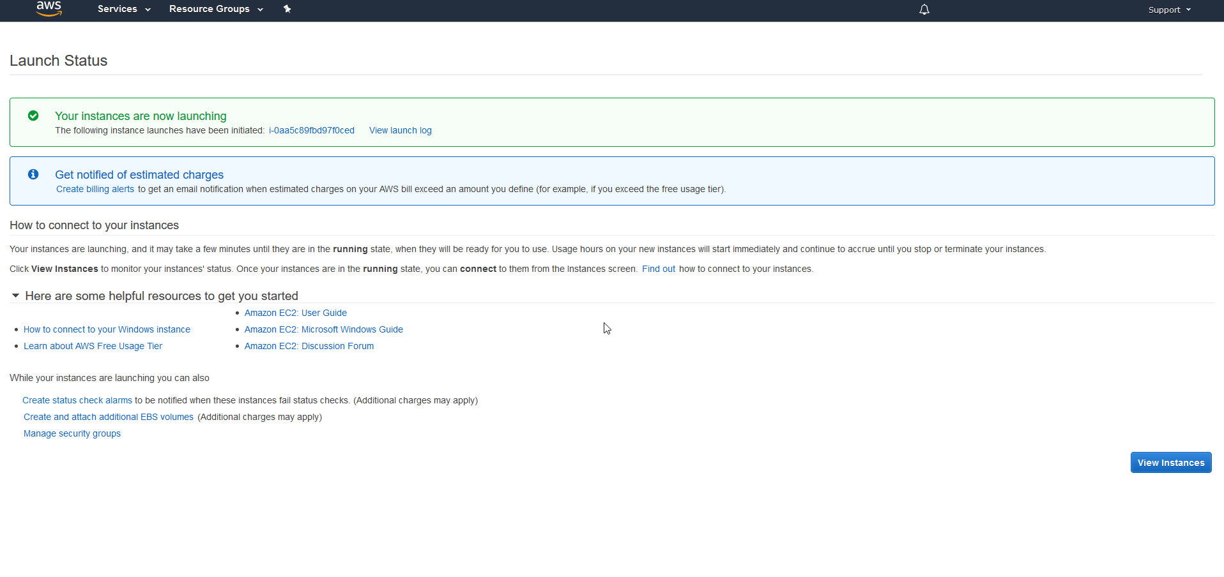Open instance ID i-0aa5c89fbd97f0ced link

[311, 130]
